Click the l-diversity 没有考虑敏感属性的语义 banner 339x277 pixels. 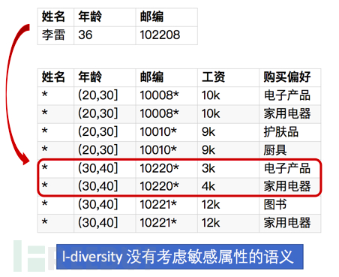click(180, 257)
